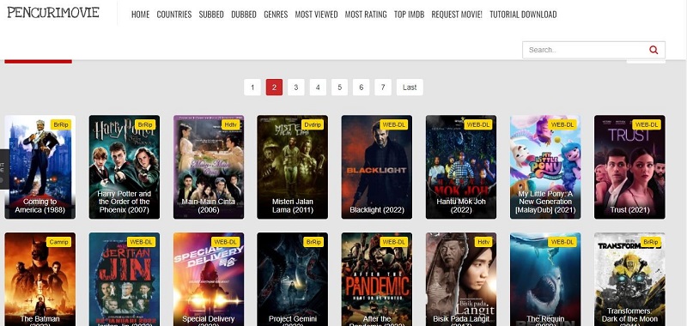Image resolution: width=687 pixels, height=326 pixels.
Task: Click Camrip badge on The Batman
Action: [58, 242]
